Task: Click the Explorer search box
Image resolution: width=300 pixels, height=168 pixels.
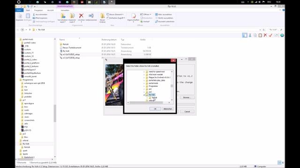Action: [275, 30]
